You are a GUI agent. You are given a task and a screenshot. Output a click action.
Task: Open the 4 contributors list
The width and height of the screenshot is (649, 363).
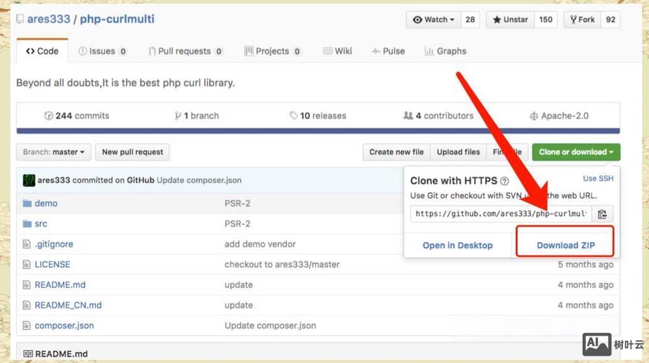click(438, 116)
